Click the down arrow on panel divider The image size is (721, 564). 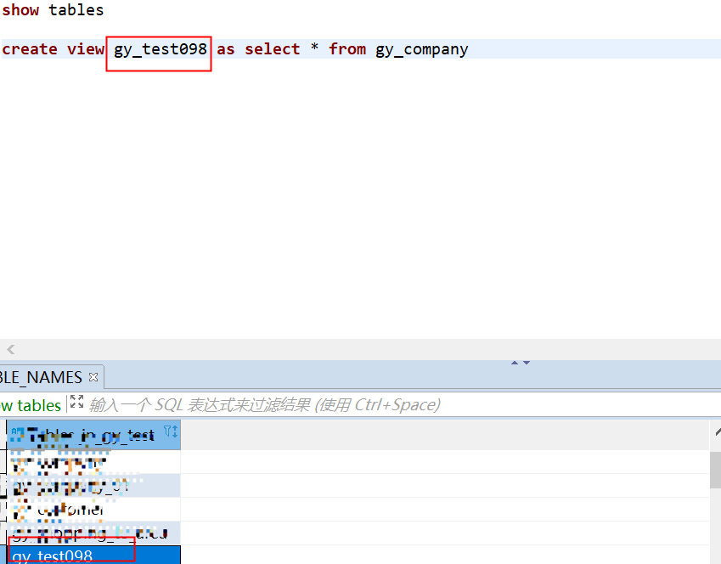pos(527,363)
